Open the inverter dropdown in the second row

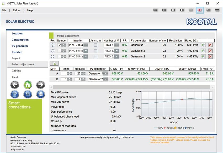(x=86, y=51)
